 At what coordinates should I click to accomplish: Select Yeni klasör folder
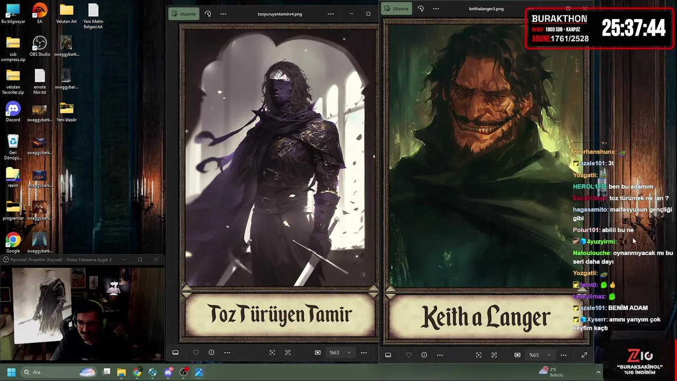66,112
